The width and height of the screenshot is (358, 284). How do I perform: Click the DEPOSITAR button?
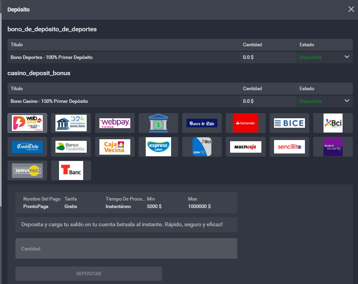pos(89,273)
